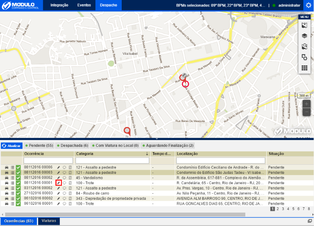Screen dimensions: 314x226
Task: Click the edit pencil for 08112016 00001
Action: coord(58,183)
